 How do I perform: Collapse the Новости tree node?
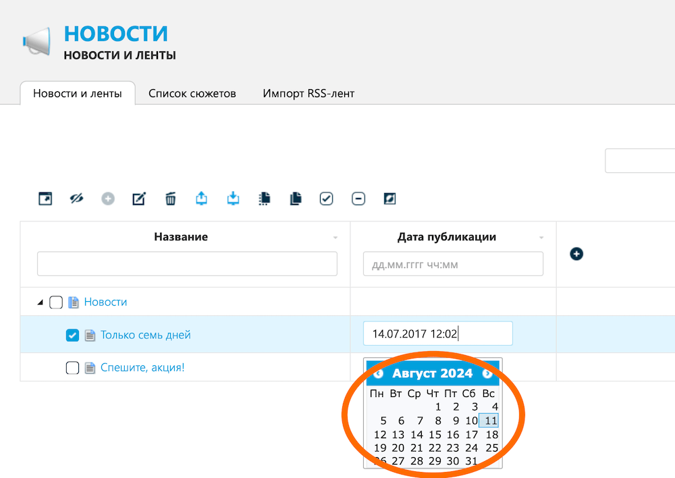coord(40,302)
